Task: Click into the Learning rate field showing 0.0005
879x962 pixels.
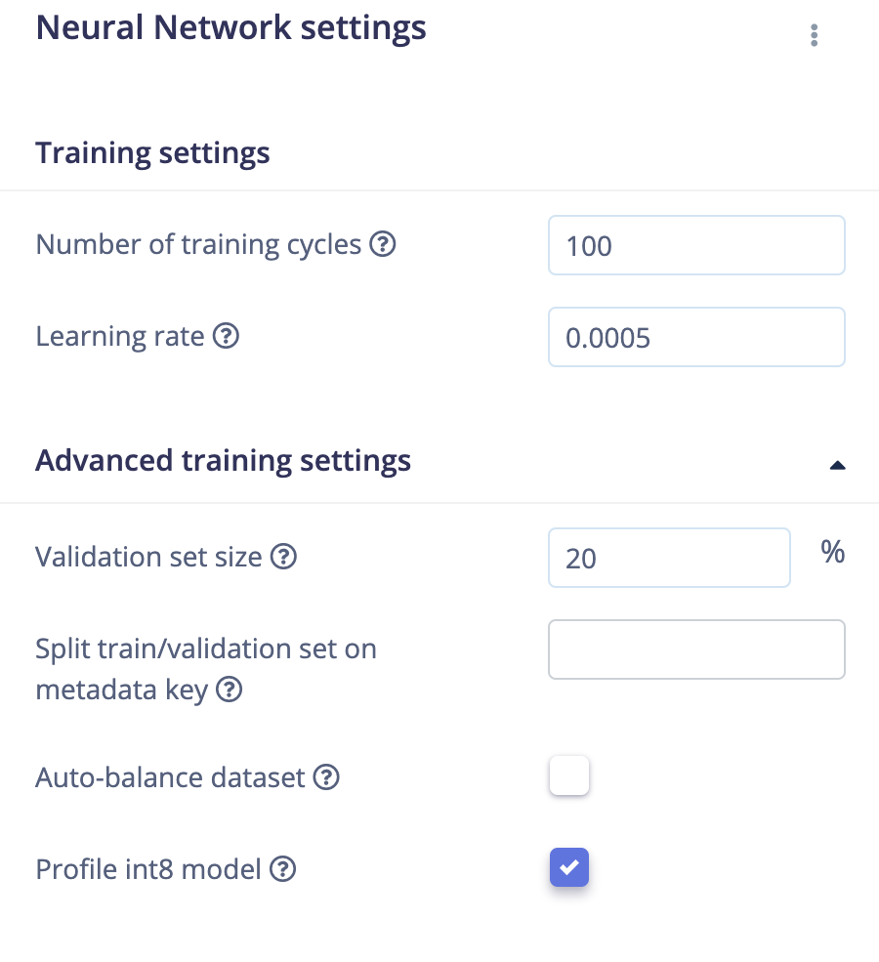Action: click(696, 338)
